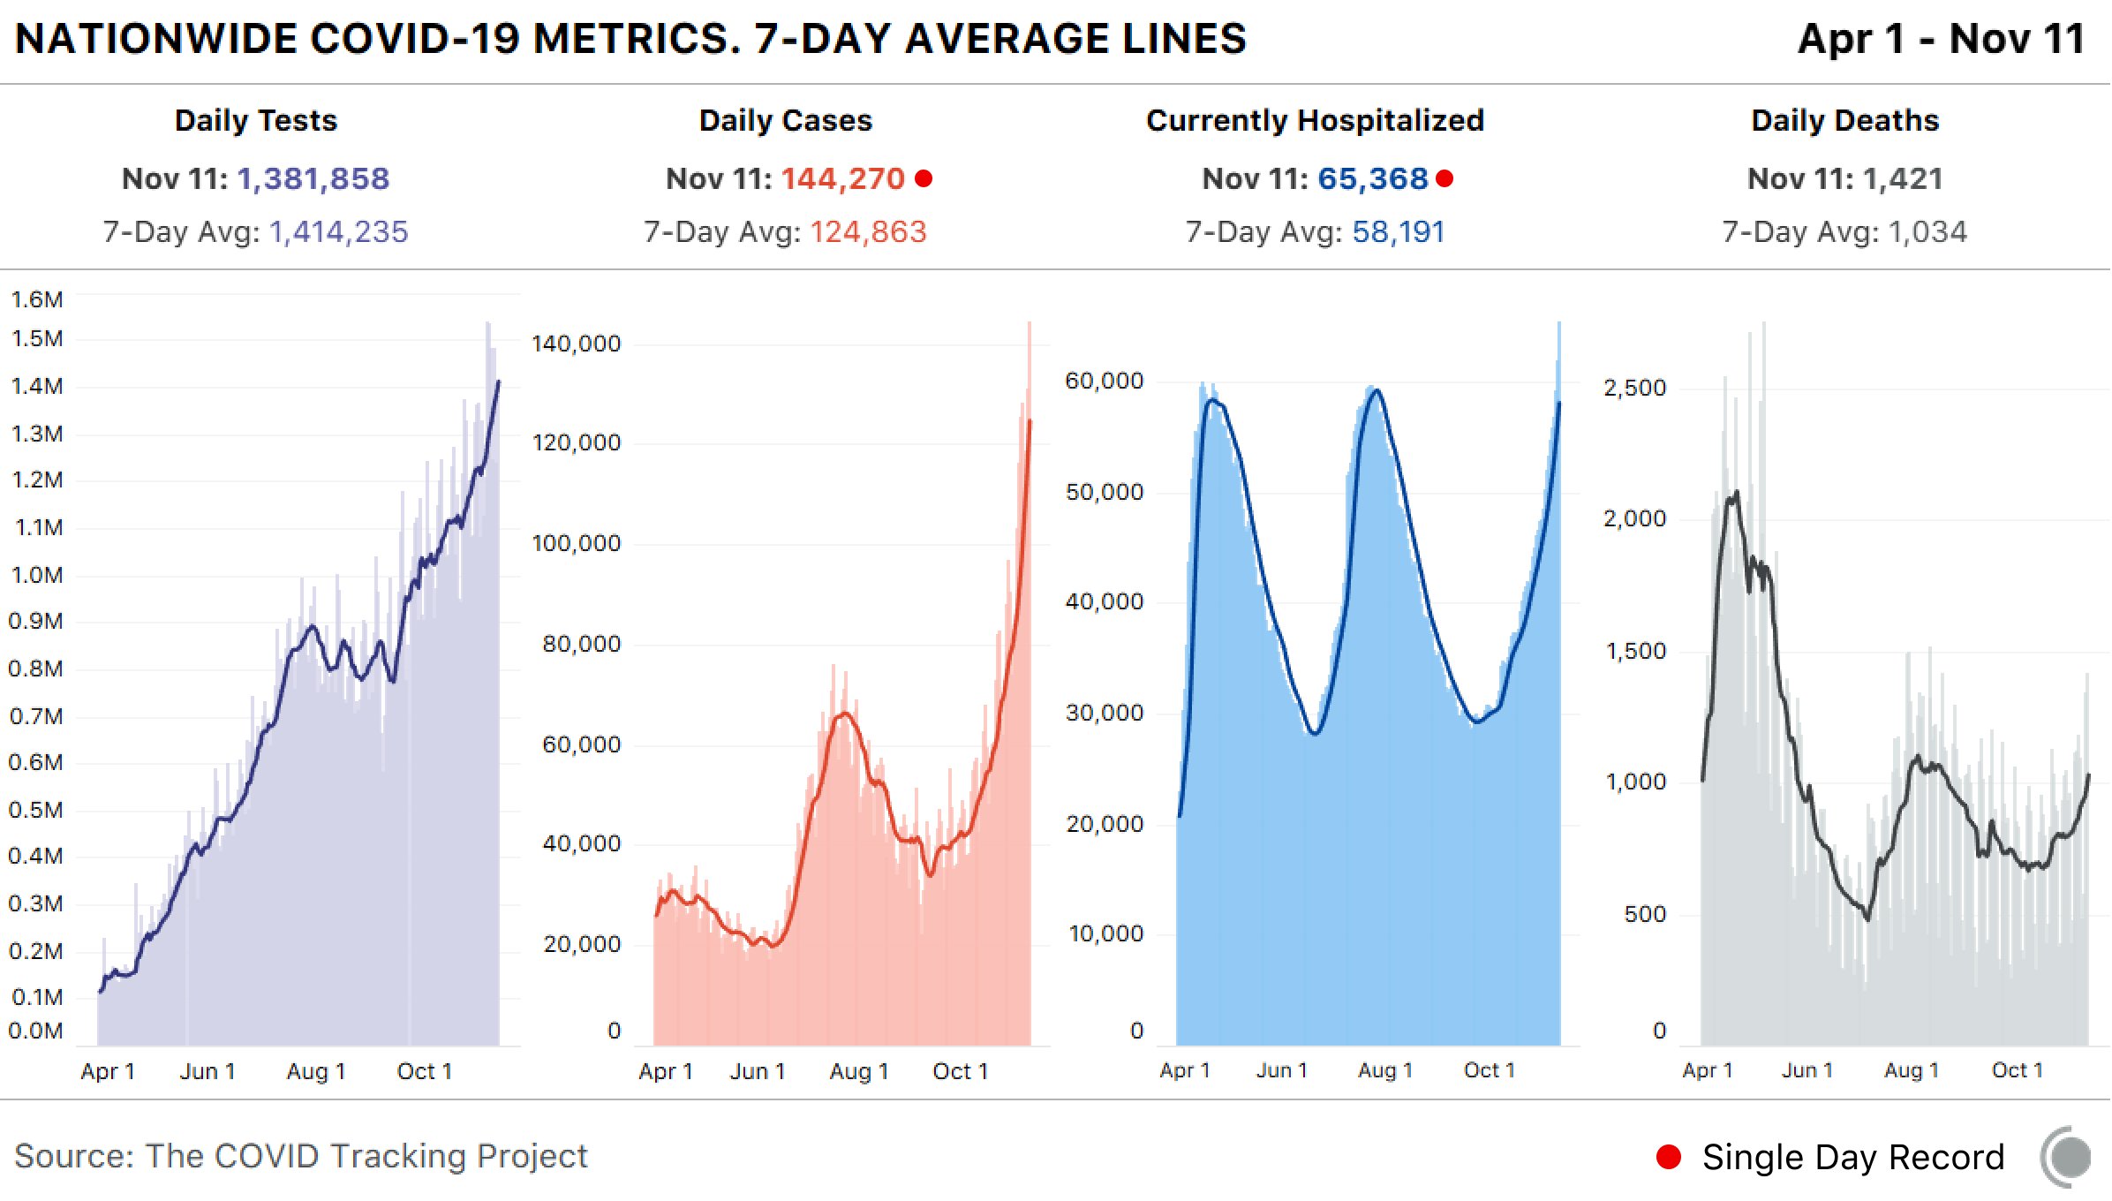This screenshot has width=2112, height=1201.
Task: Click the Daily Tests value 1,381,858
Action: click(313, 179)
